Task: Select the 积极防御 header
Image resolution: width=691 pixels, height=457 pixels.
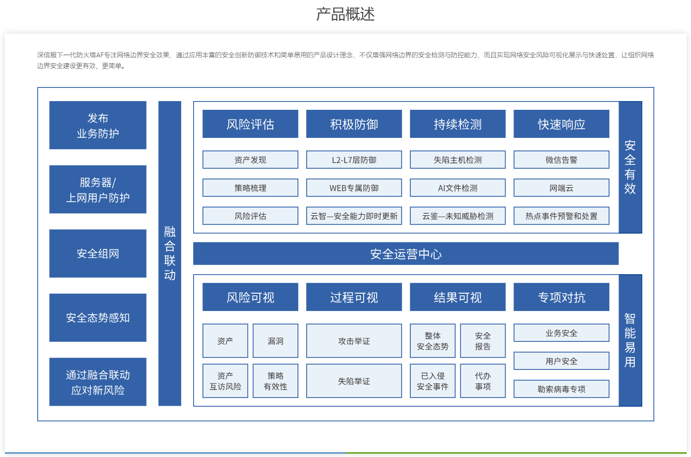Action: (354, 124)
